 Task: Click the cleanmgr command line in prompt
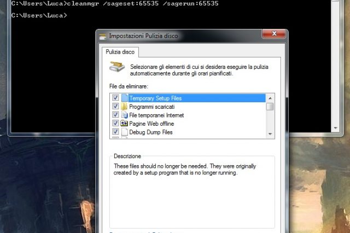pos(115,4)
